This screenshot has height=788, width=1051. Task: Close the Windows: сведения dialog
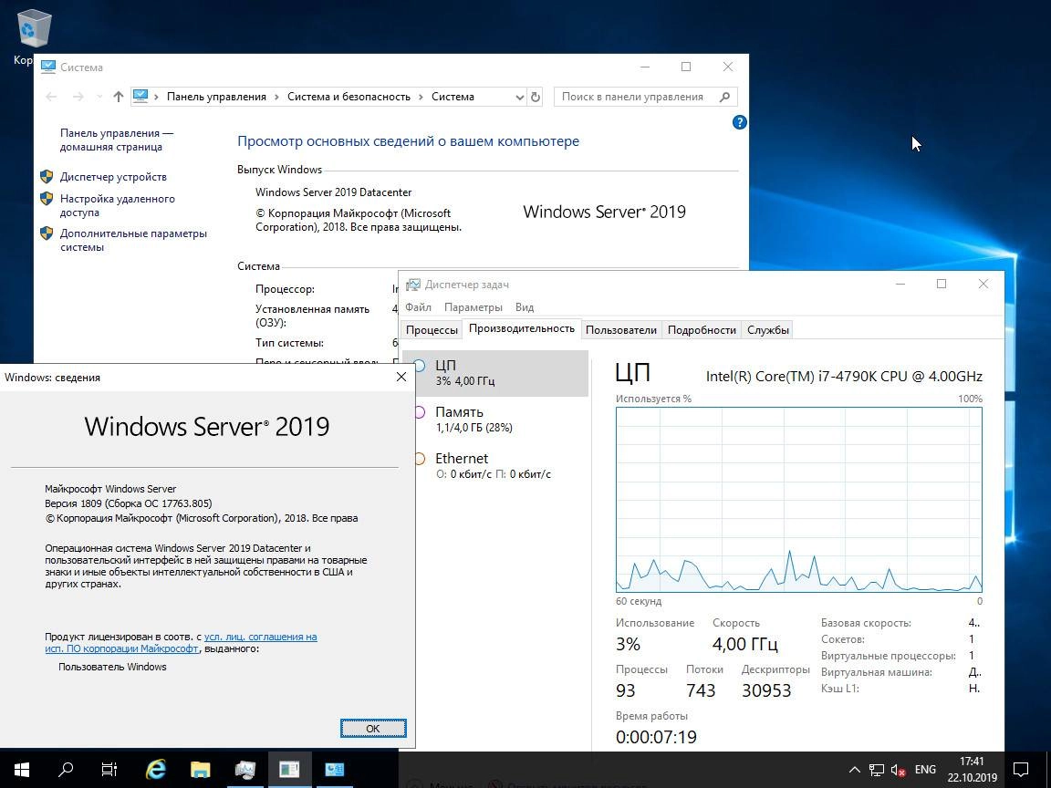(x=401, y=378)
